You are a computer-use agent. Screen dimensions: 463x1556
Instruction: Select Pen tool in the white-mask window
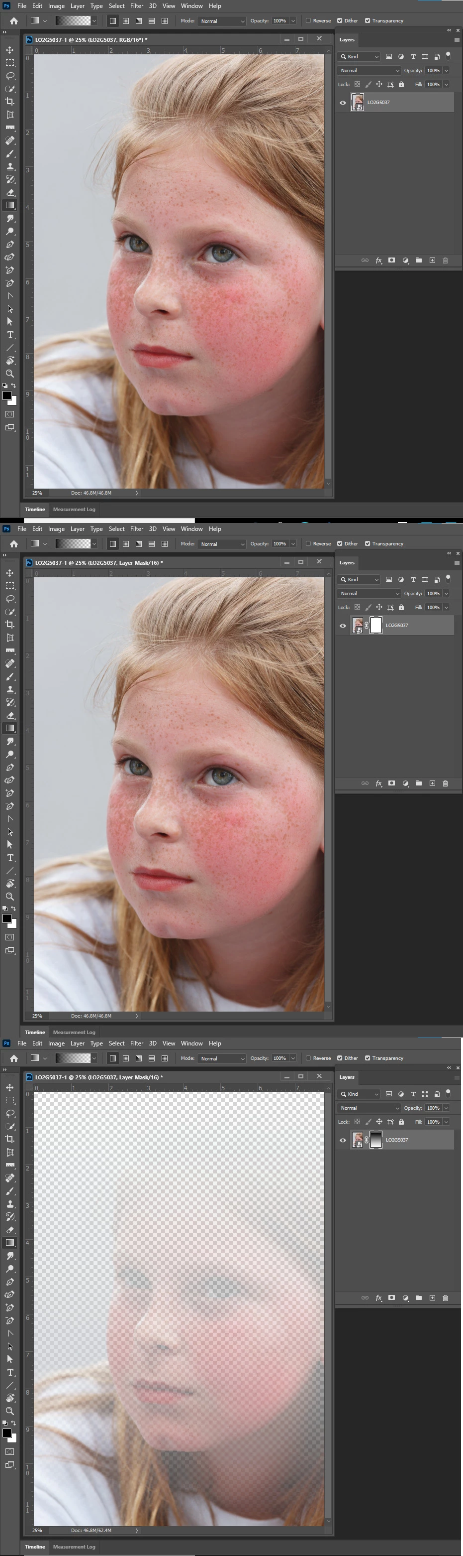pyautogui.click(x=9, y=767)
